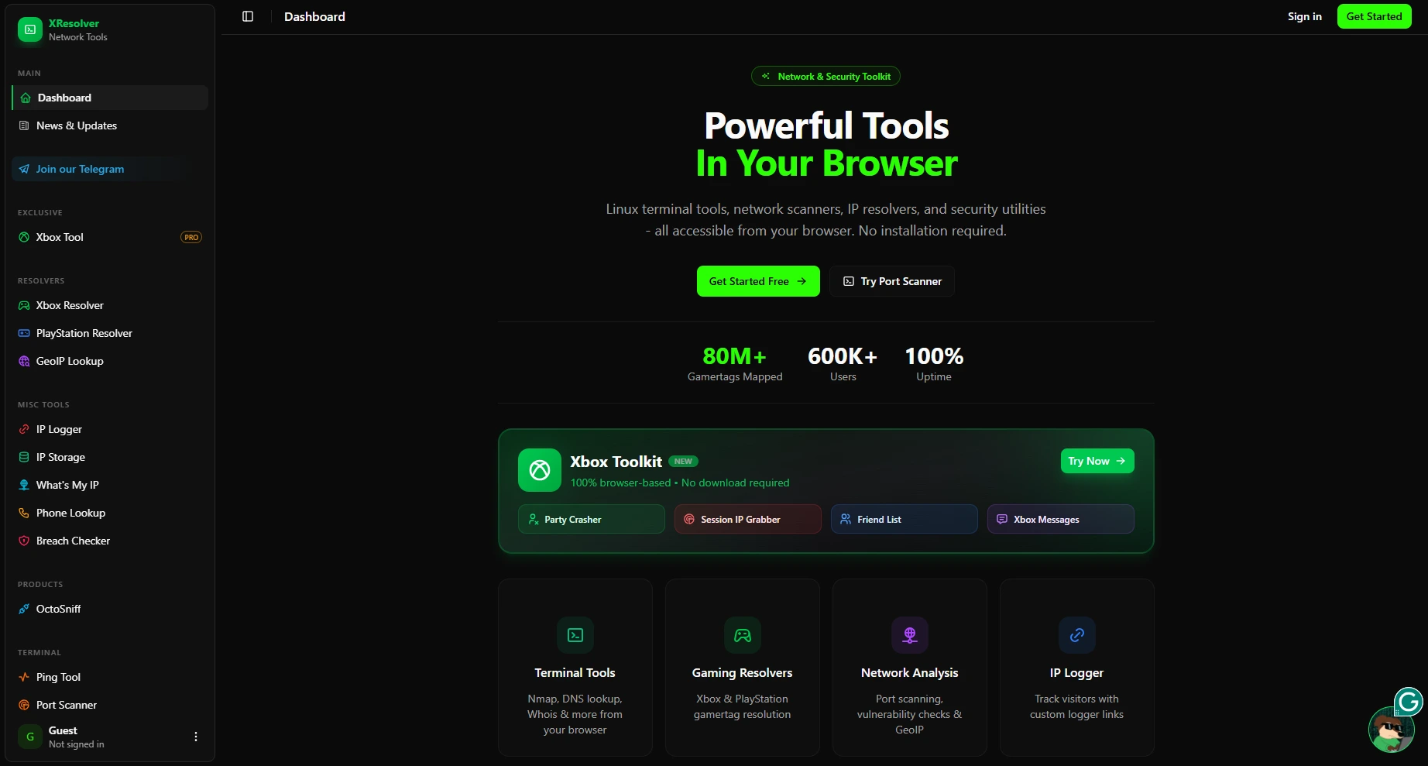1428x766 pixels.
Task: Open Ping Tool
Action: [x=110, y=677]
